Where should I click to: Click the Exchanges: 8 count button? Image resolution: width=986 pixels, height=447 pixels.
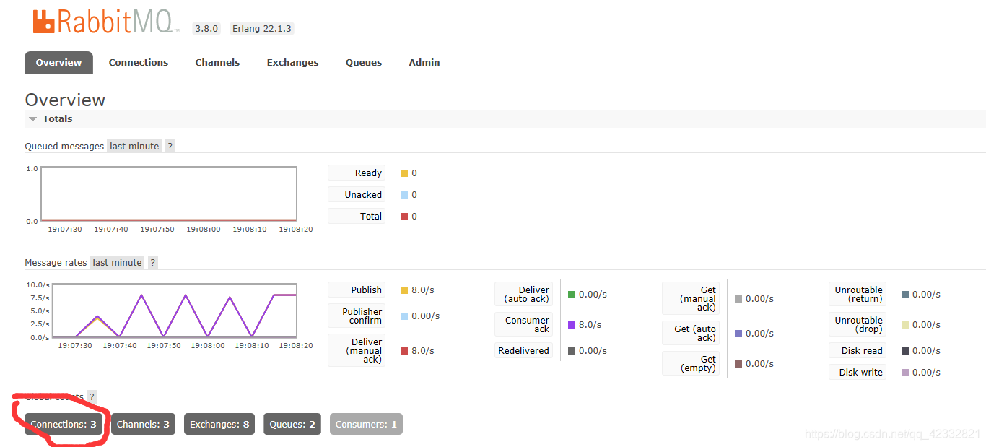click(x=219, y=424)
